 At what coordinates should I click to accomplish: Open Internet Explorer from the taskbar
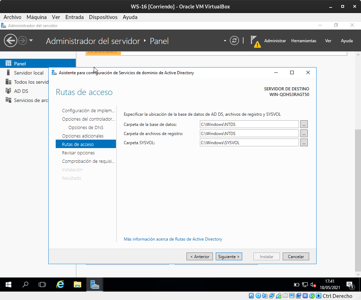[60, 285]
